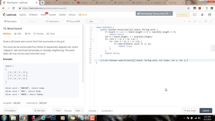215x121 pixels.
Task: Open the orange C app in taskbar
Action: (x=92, y=118)
